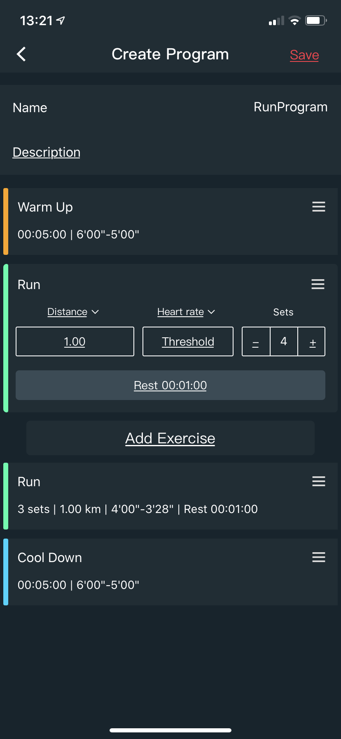Tap the sets count value 4
The width and height of the screenshot is (341, 739).
click(284, 341)
